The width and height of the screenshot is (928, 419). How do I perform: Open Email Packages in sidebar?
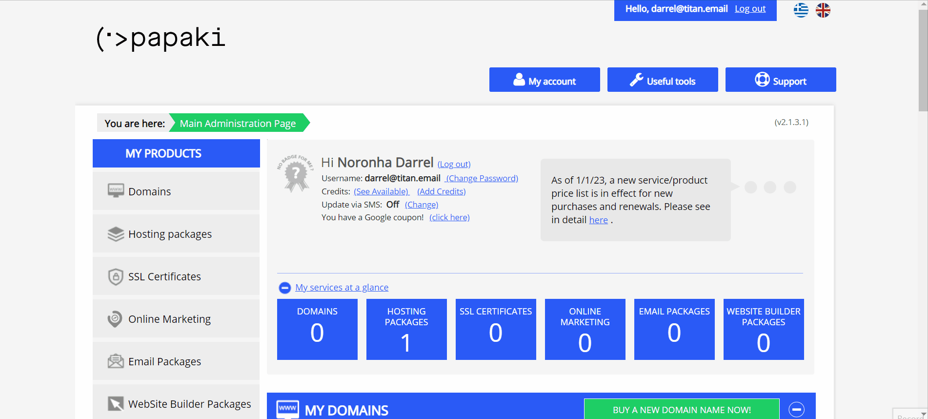[x=176, y=361]
